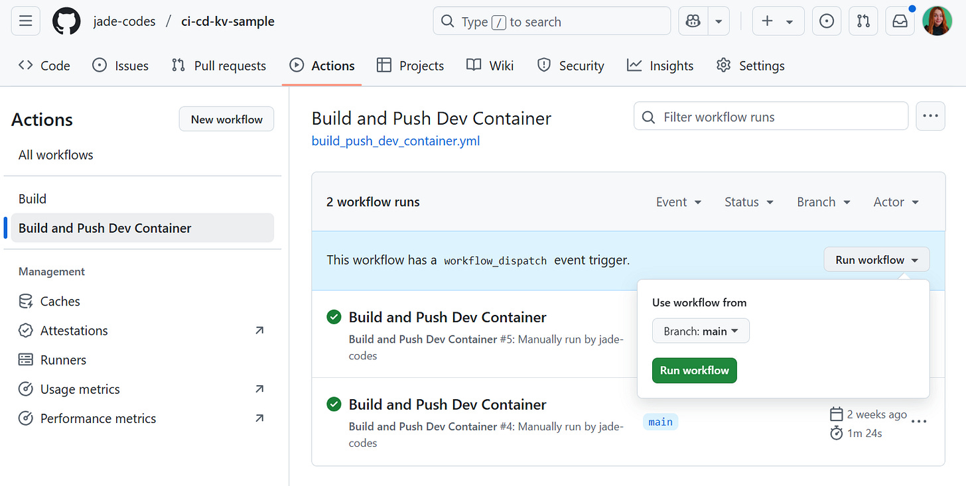Screen dimensions: 966x486
Task: Open pull requests icon in header
Action: click(863, 21)
